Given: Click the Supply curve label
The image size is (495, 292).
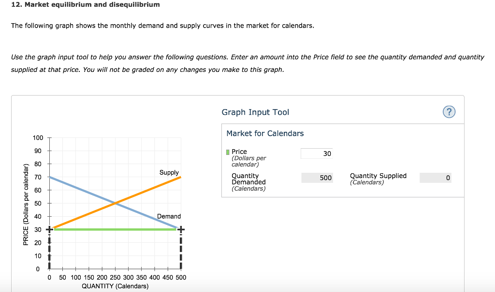Looking at the screenshot, I should [x=169, y=172].
